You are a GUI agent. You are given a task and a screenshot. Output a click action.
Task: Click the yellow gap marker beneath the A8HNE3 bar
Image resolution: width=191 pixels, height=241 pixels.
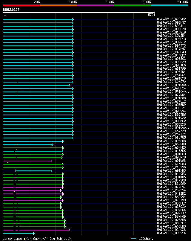17,149
